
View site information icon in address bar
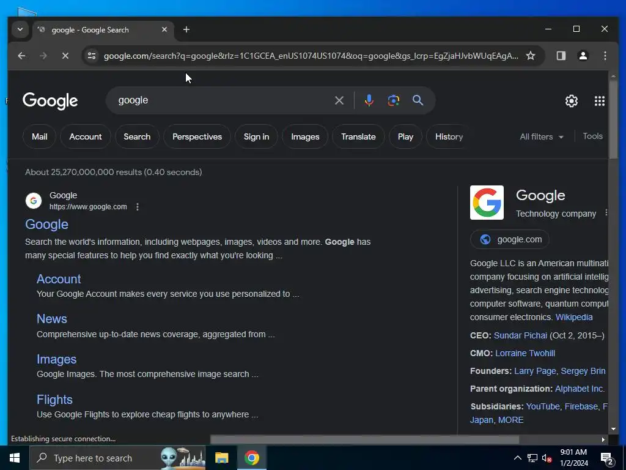92,56
